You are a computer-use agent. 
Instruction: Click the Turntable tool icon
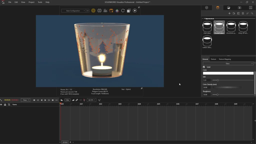pyautogui.click(x=105, y=11)
